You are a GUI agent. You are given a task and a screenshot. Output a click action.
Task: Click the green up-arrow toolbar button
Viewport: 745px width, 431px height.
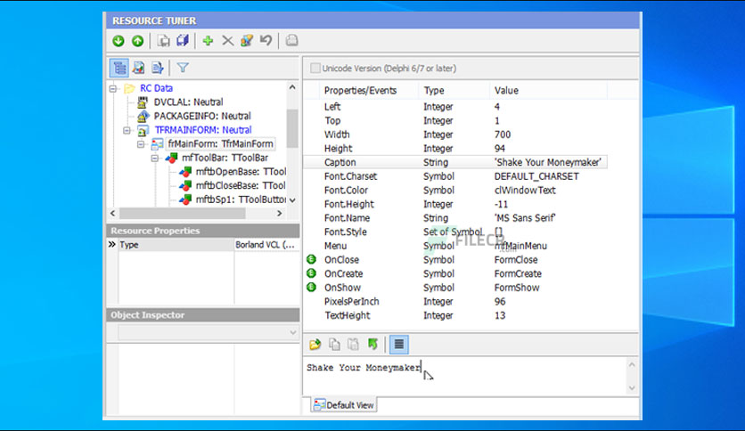[138, 41]
